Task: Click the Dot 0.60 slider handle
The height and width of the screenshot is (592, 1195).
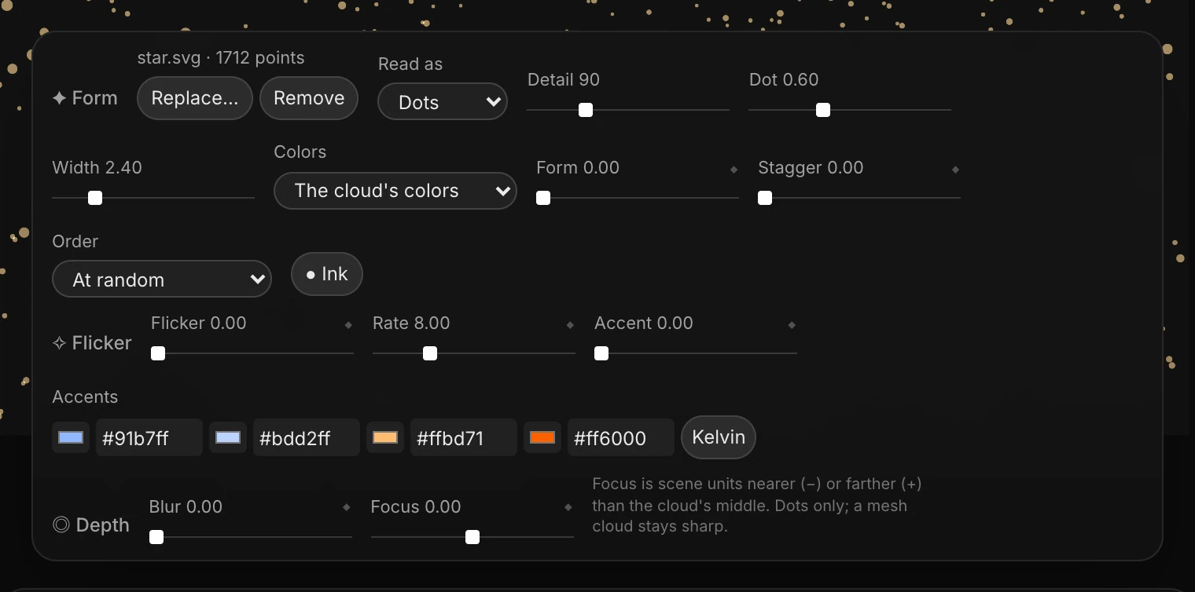Action: tap(823, 110)
